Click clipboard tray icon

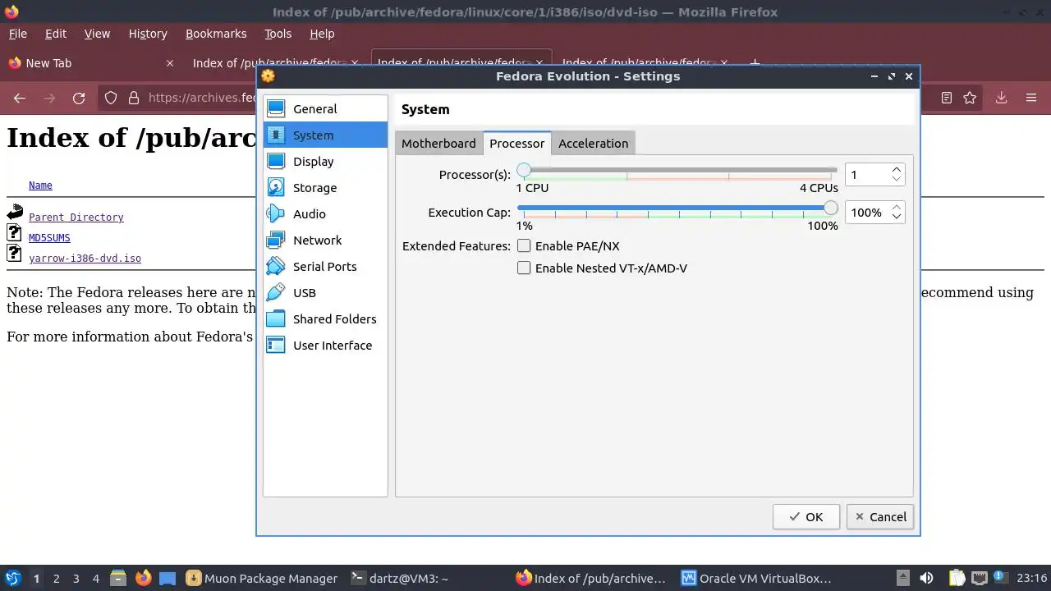pyautogui.click(x=957, y=578)
